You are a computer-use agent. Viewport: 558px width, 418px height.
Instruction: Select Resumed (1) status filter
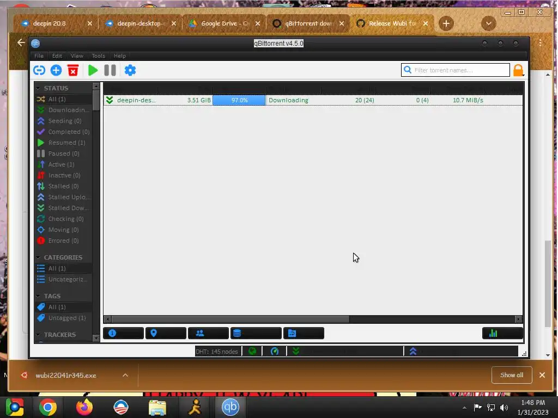click(x=63, y=143)
